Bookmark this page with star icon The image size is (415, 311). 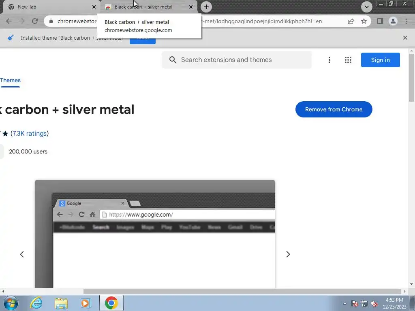364,21
